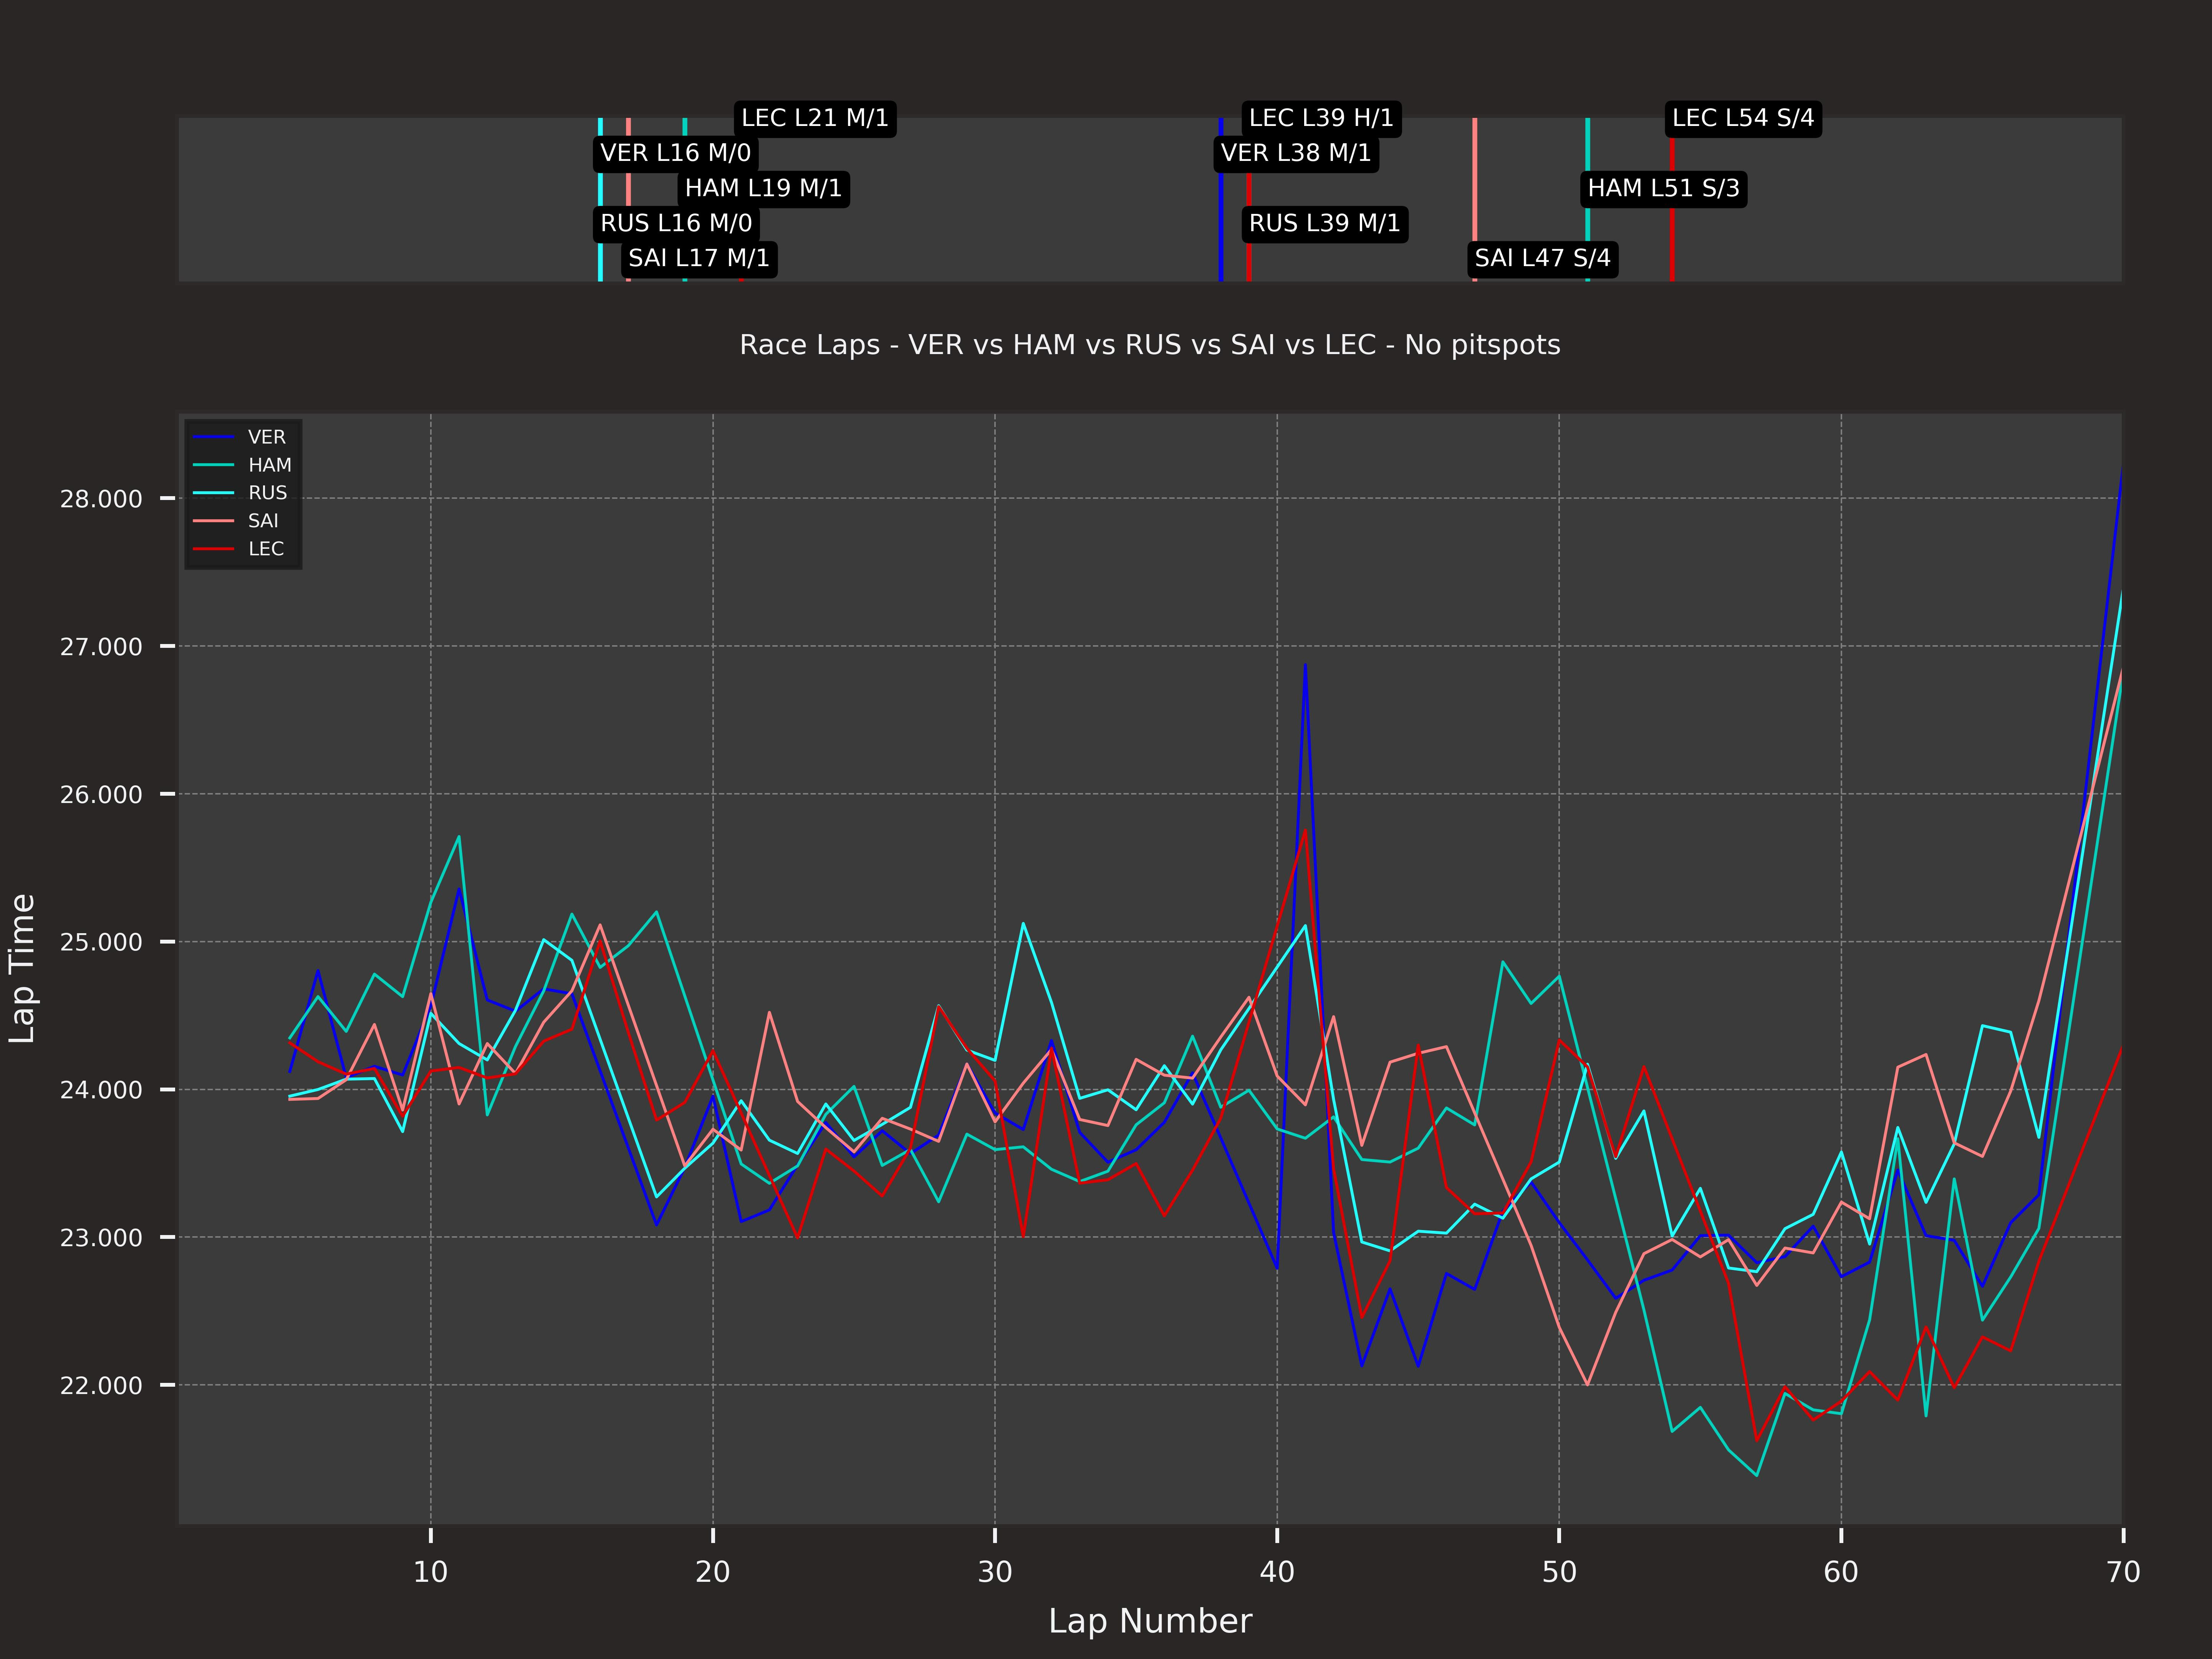Click the HAM L19 M/1 pit label
This screenshot has height=1659, width=2212.
[763, 188]
